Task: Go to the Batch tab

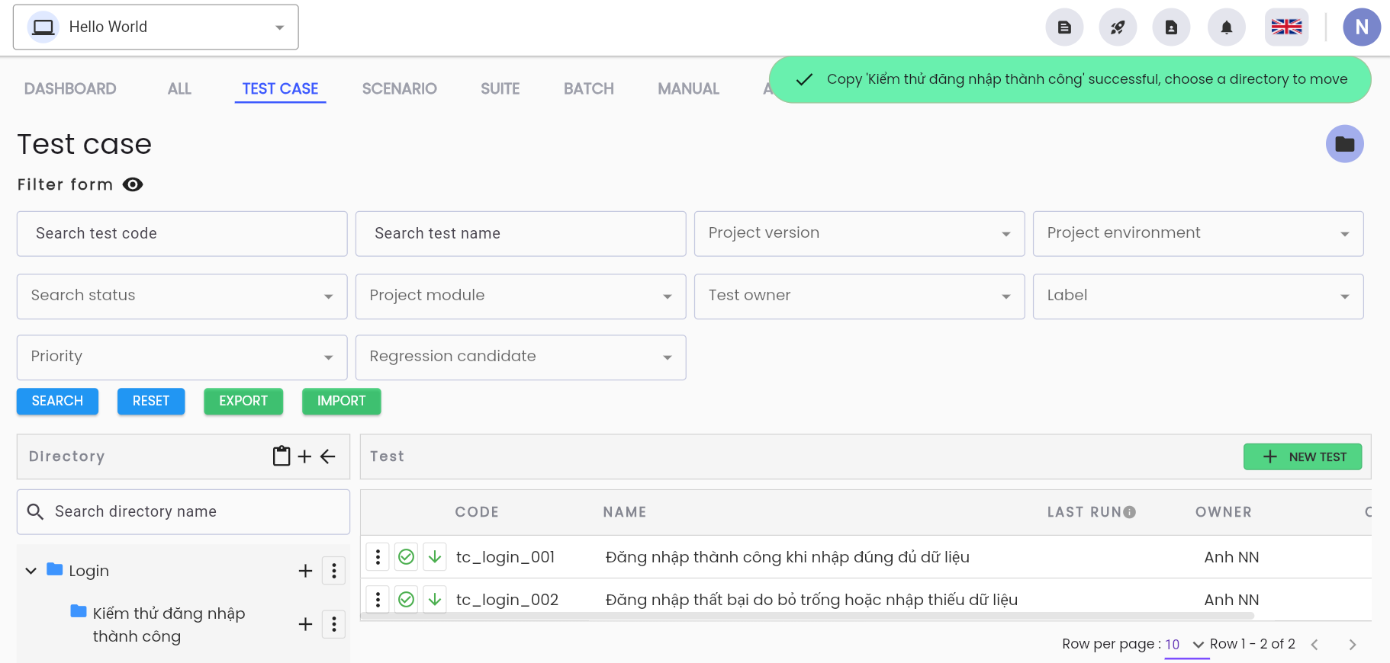Action: [x=589, y=88]
